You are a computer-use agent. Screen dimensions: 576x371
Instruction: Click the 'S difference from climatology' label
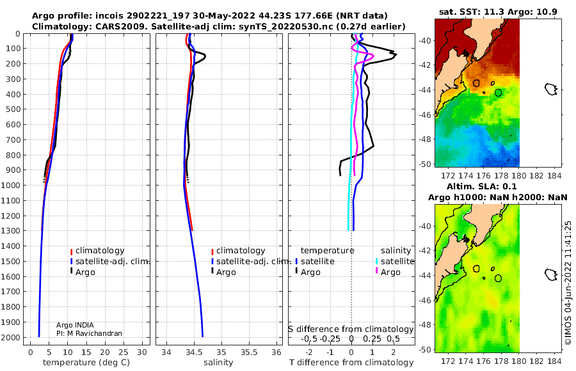[351, 329]
